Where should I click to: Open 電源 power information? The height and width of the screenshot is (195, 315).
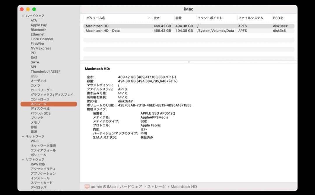coord(33,131)
